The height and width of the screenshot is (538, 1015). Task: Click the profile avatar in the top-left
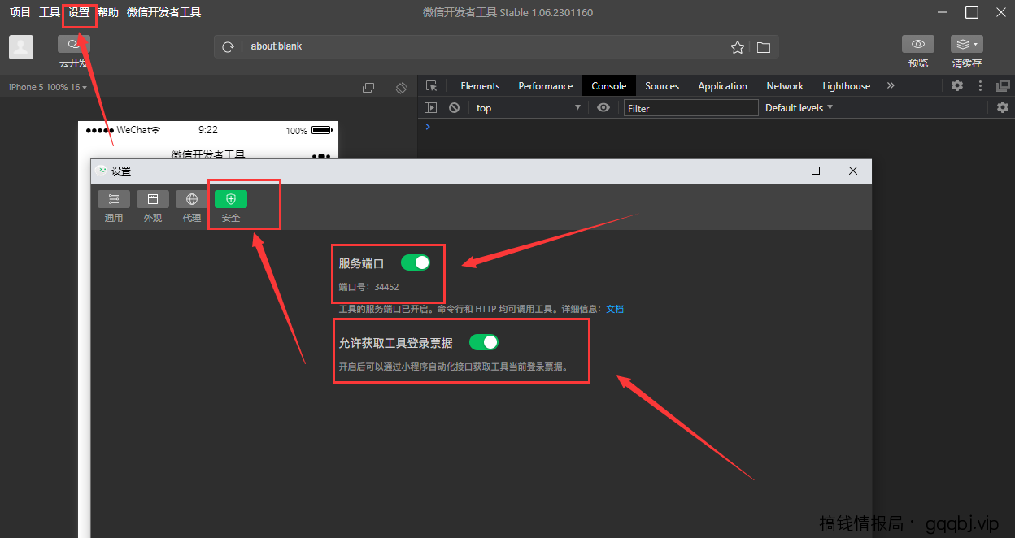[20, 47]
